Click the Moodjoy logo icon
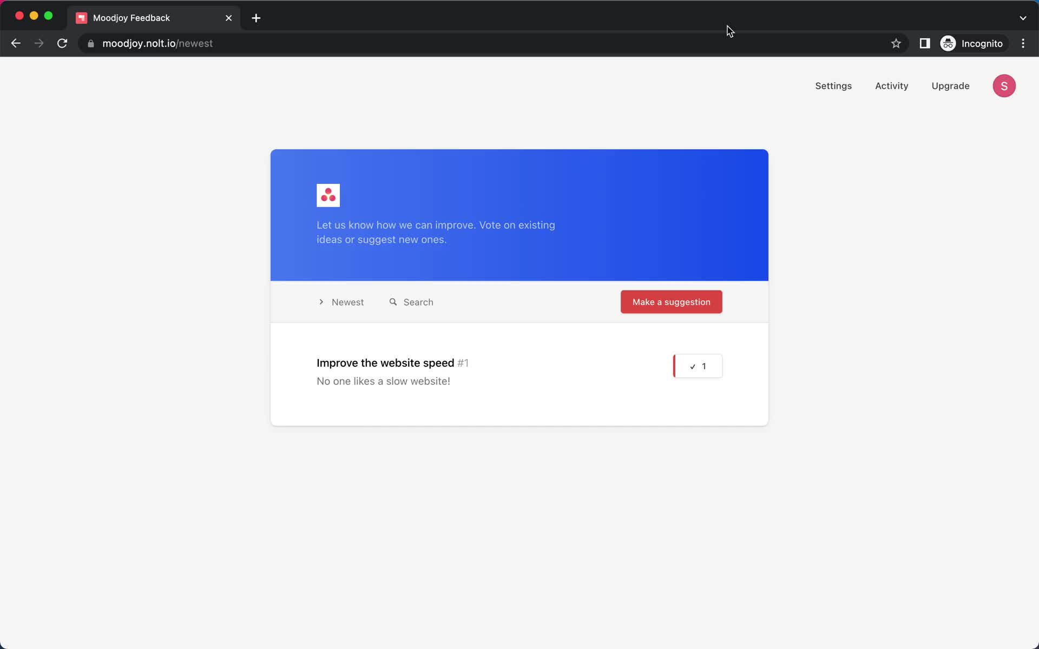 pos(327,195)
